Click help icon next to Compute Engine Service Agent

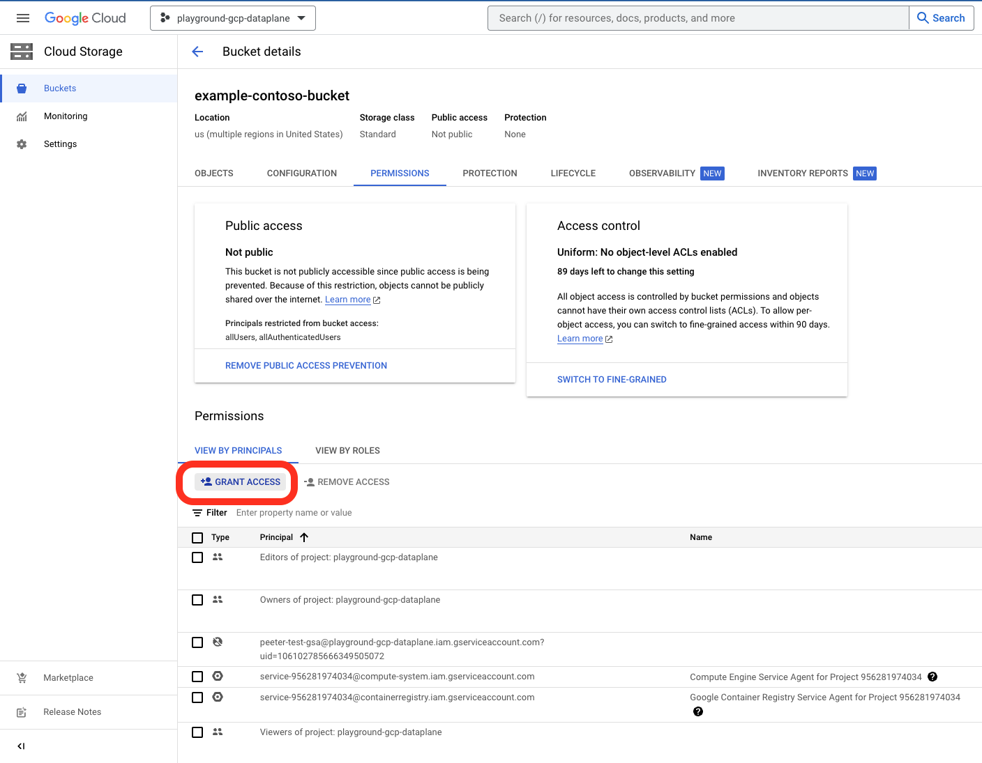tap(932, 677)
